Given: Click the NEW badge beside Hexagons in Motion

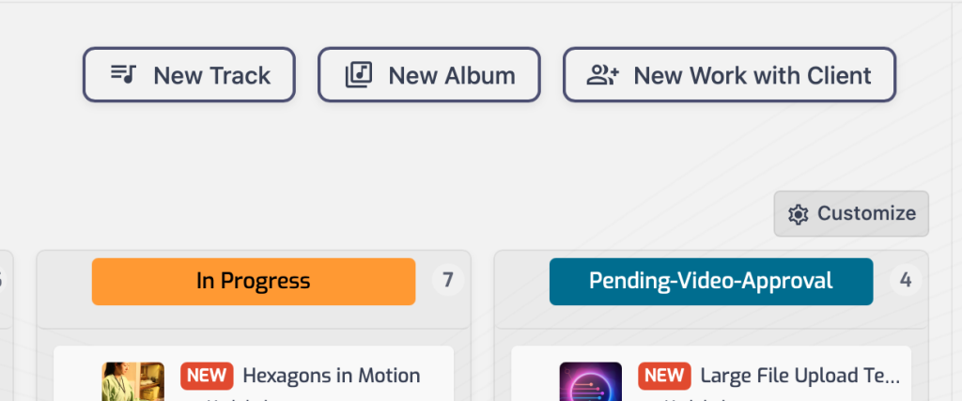Looking at the screenshot, I should coord(207,377).
